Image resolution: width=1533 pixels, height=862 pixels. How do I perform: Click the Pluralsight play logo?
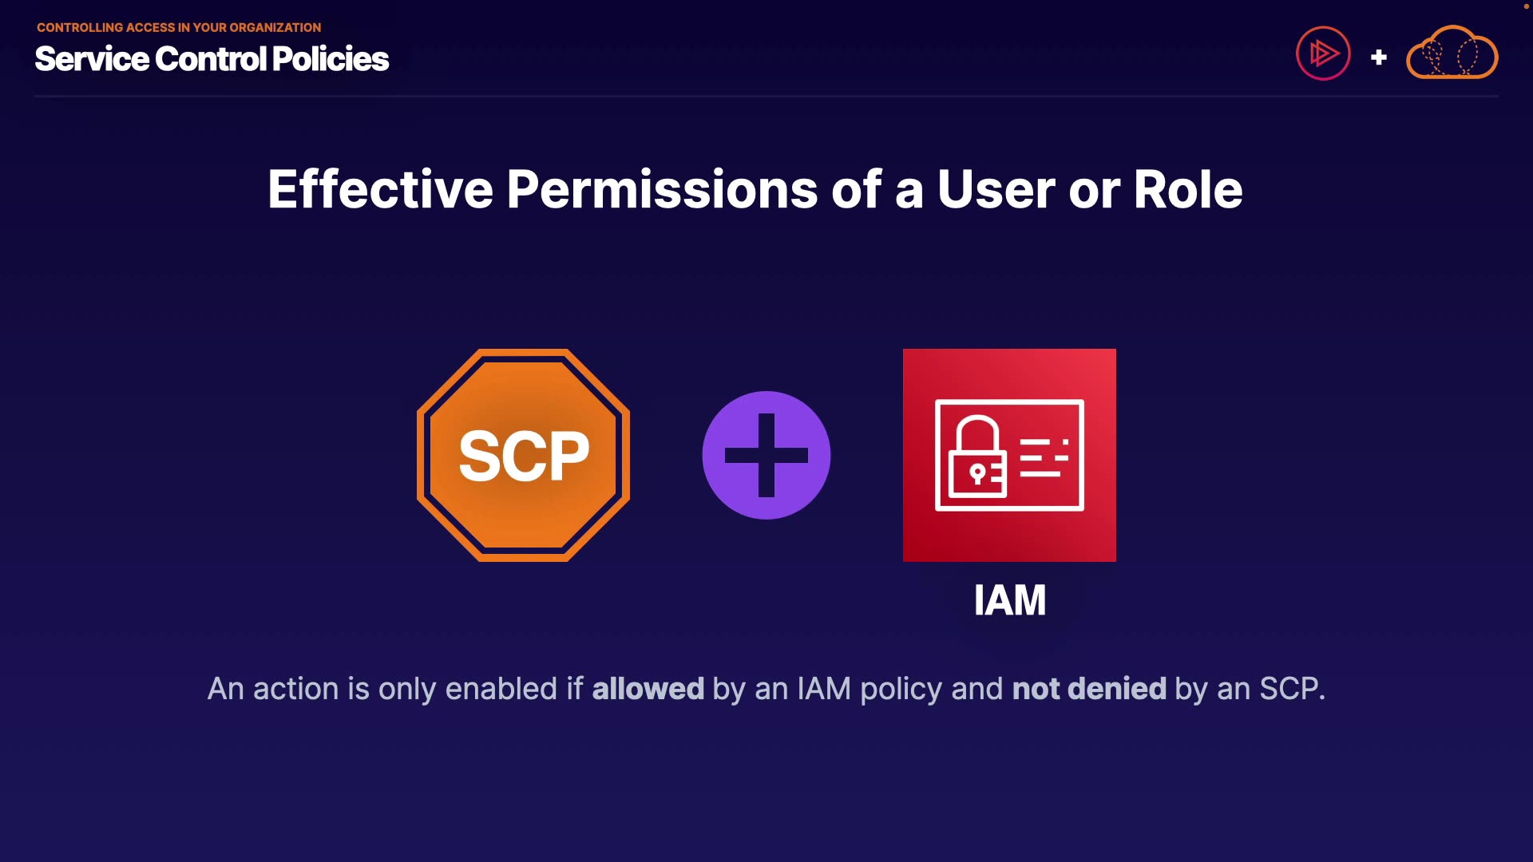[x=1323, y=54]
